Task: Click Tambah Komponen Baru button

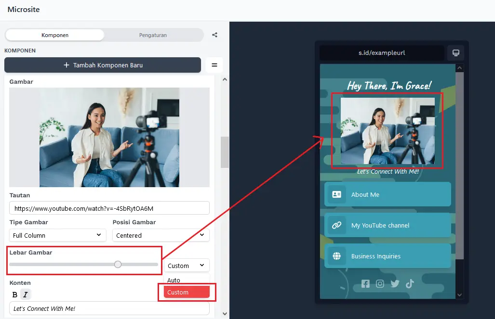Action: [x=103, y=65]
